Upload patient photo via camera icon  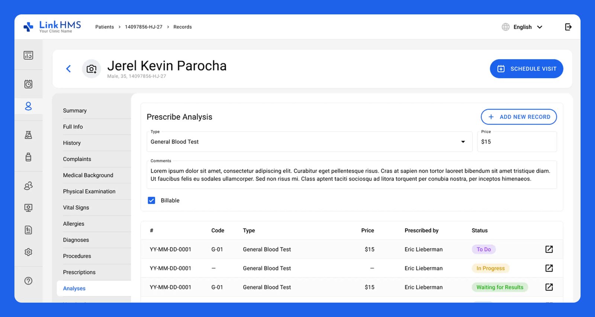pyautogui.click(x=91, y=69)
